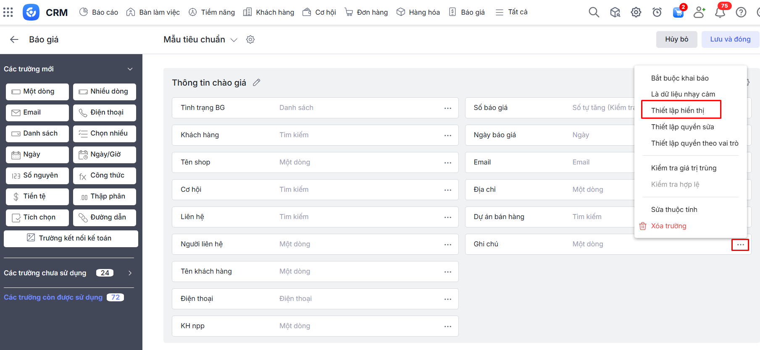Add a Tích chọn checkbox field

[37, 217]
